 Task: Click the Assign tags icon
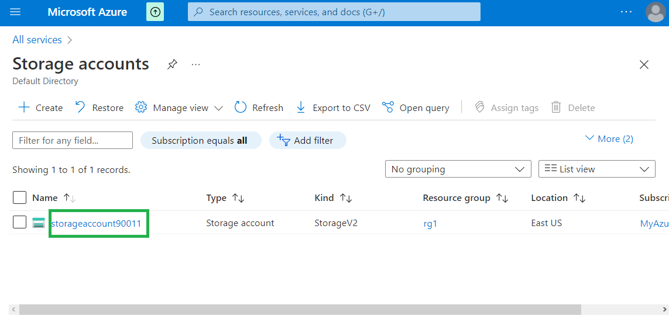479,107
